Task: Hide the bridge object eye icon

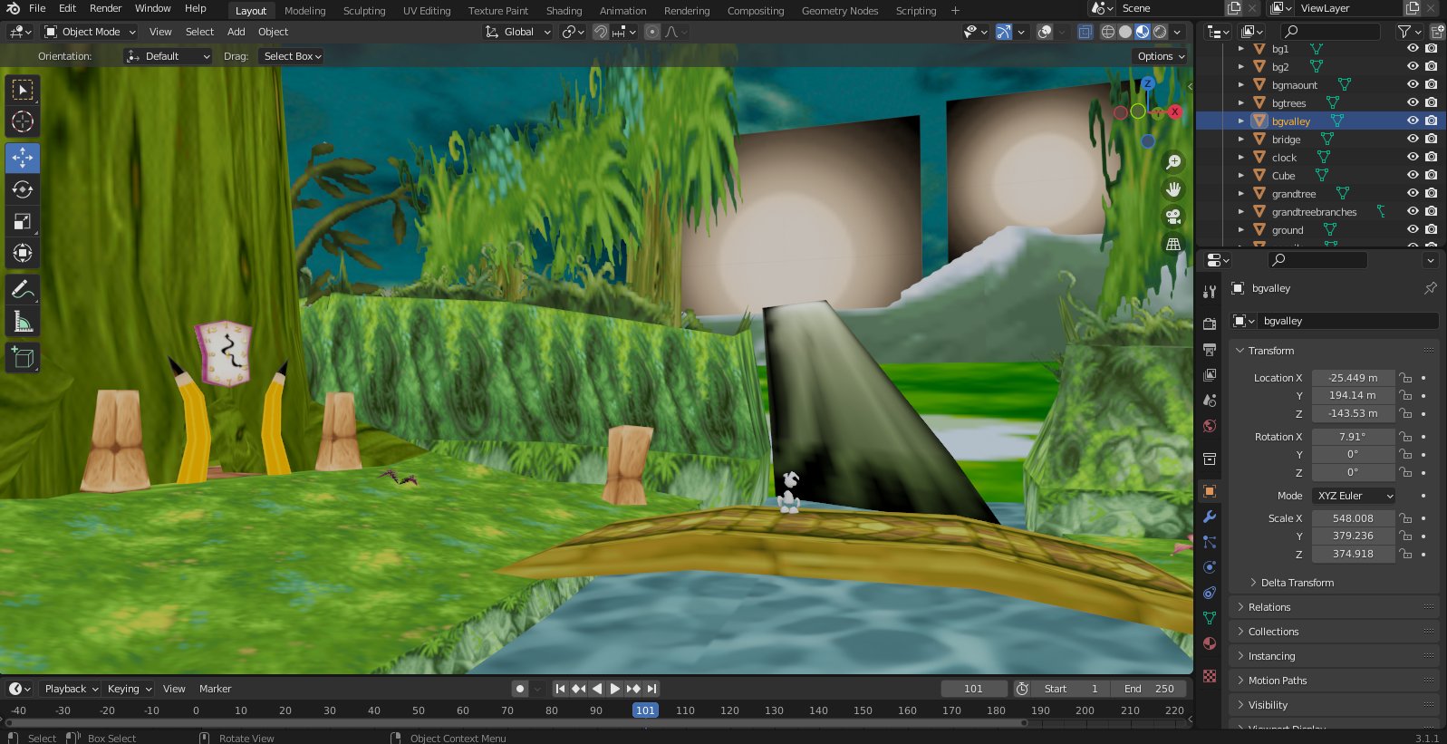Action: point(1413,139)
